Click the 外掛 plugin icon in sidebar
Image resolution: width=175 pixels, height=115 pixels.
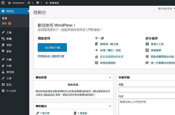tap(3, 66)
